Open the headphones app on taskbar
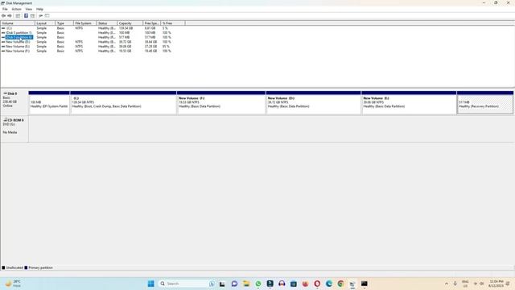The width and height of the screenshot is (515, 290). pyautogui.click(x=282, y=284)
